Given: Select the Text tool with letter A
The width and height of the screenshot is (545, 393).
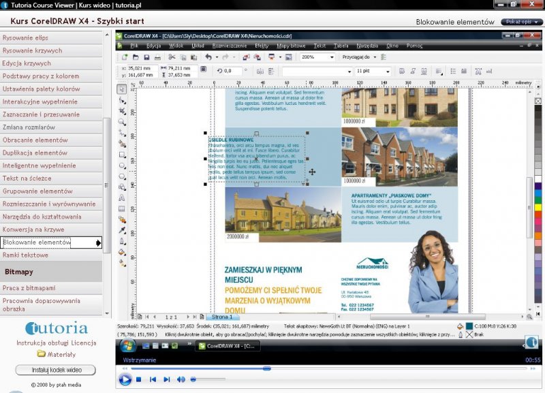Looking at the screenshot, I should coord(122,198).
